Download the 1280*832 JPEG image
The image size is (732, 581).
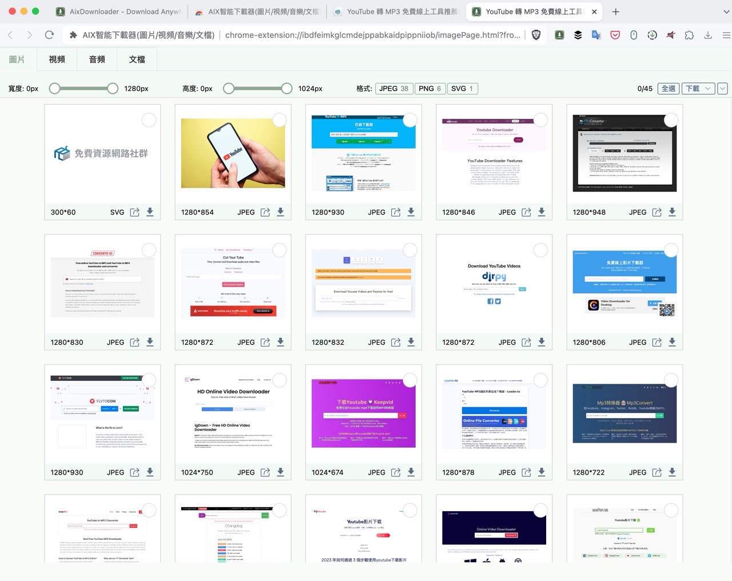point(411,342)
